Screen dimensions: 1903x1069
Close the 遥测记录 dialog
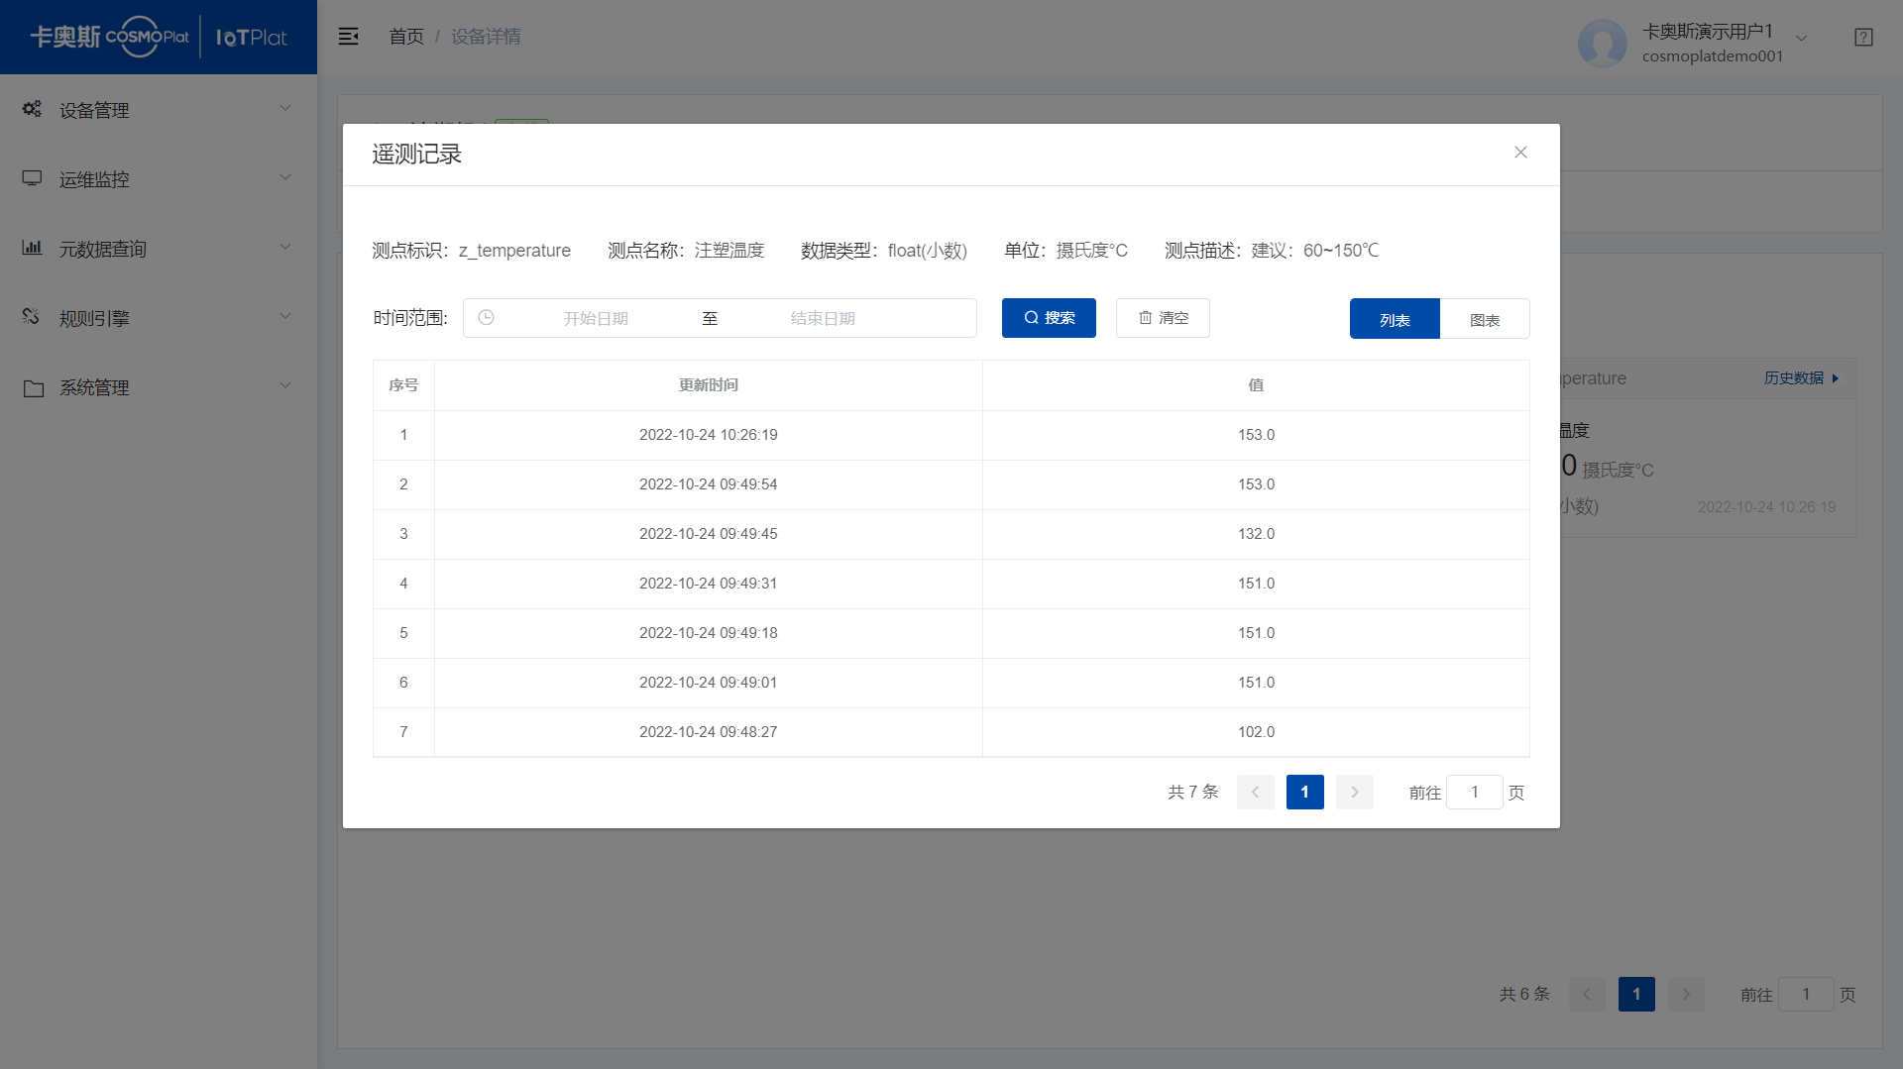click(x=1520, y=153)
